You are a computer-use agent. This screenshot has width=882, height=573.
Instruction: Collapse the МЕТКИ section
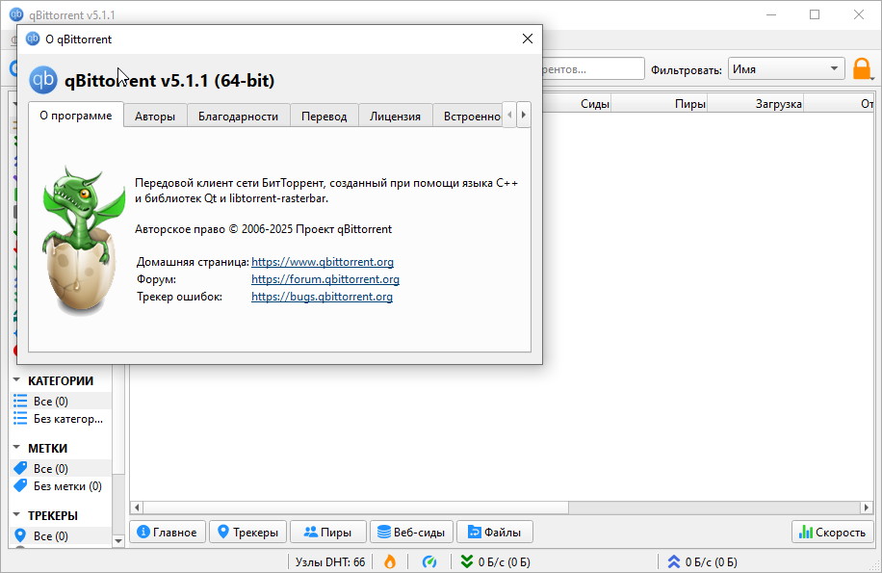pyautogui.click(x=16, y=448)
